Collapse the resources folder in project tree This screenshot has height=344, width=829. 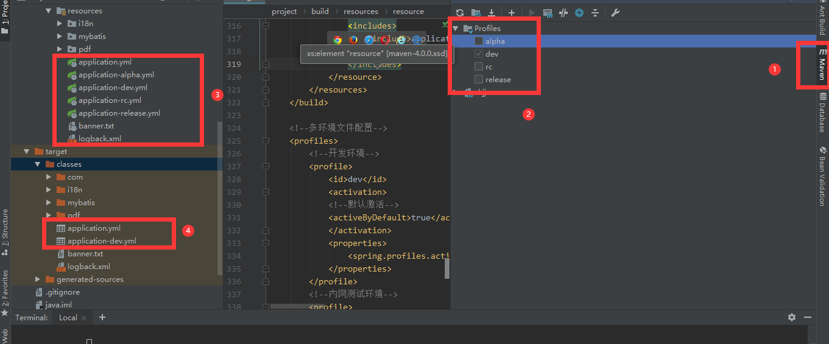click(48, 11)
